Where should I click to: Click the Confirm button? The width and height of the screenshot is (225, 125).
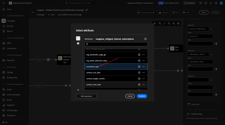click(x=142, y=96)
